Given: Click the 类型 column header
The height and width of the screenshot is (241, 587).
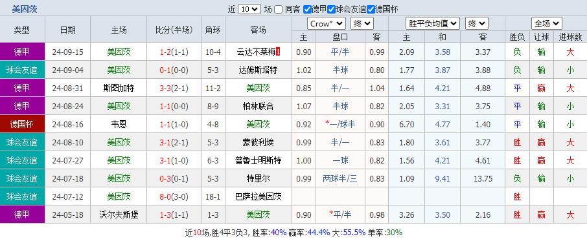Looking at the screenshot, I should tap(22, 30).
